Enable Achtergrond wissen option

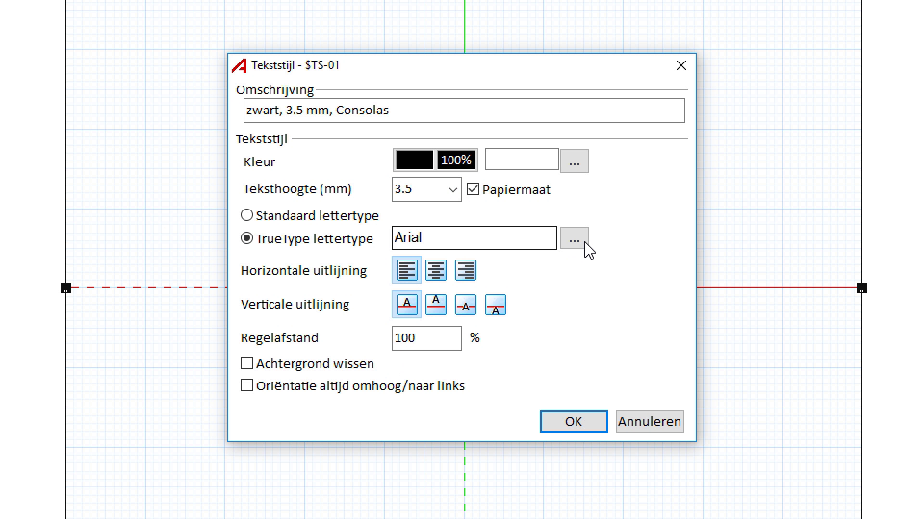tap(247, 363)
